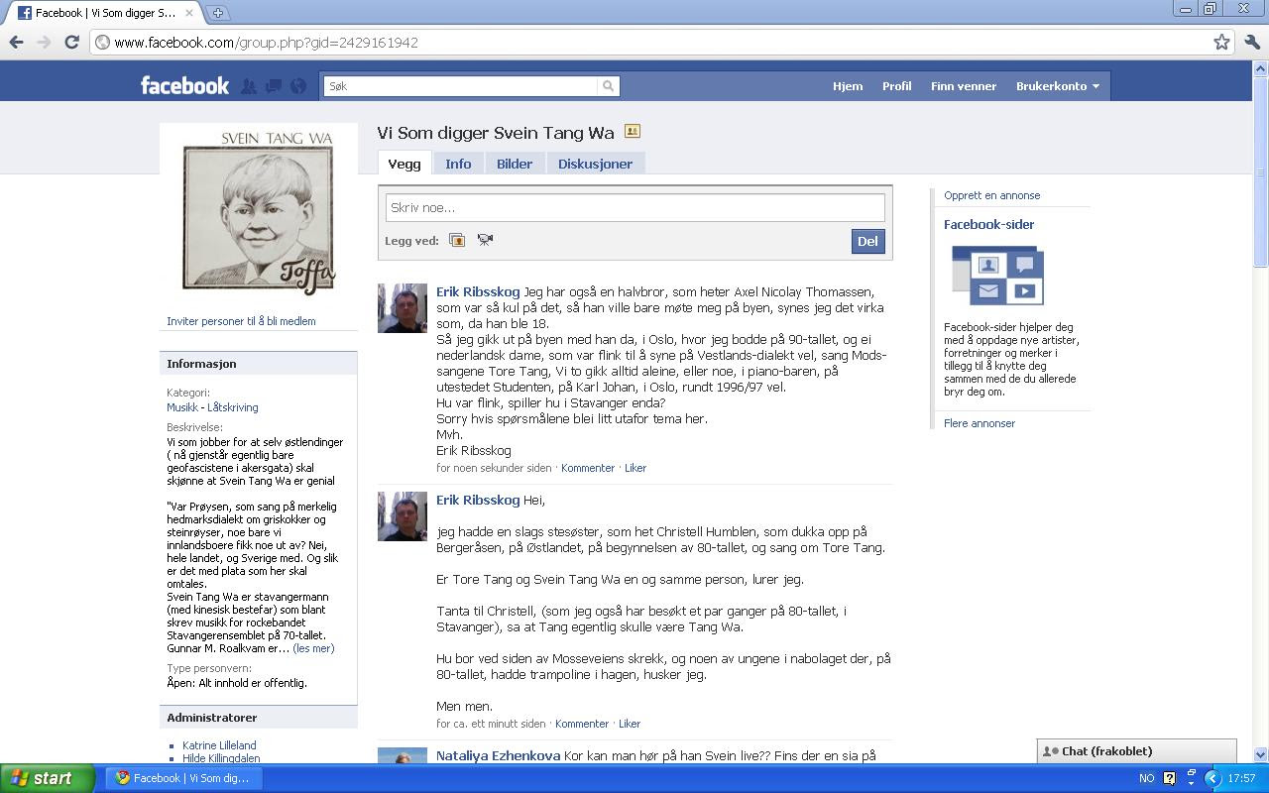1269x793 pixels.
Task: Click the help icon in system tray
Action: pos(1169,778)
